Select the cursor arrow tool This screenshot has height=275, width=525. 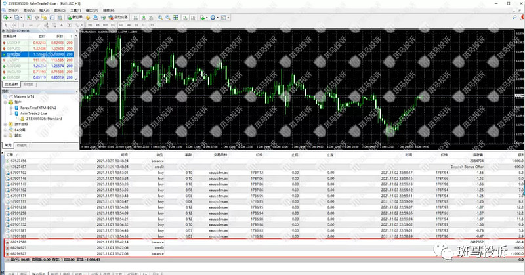point(6,25)
